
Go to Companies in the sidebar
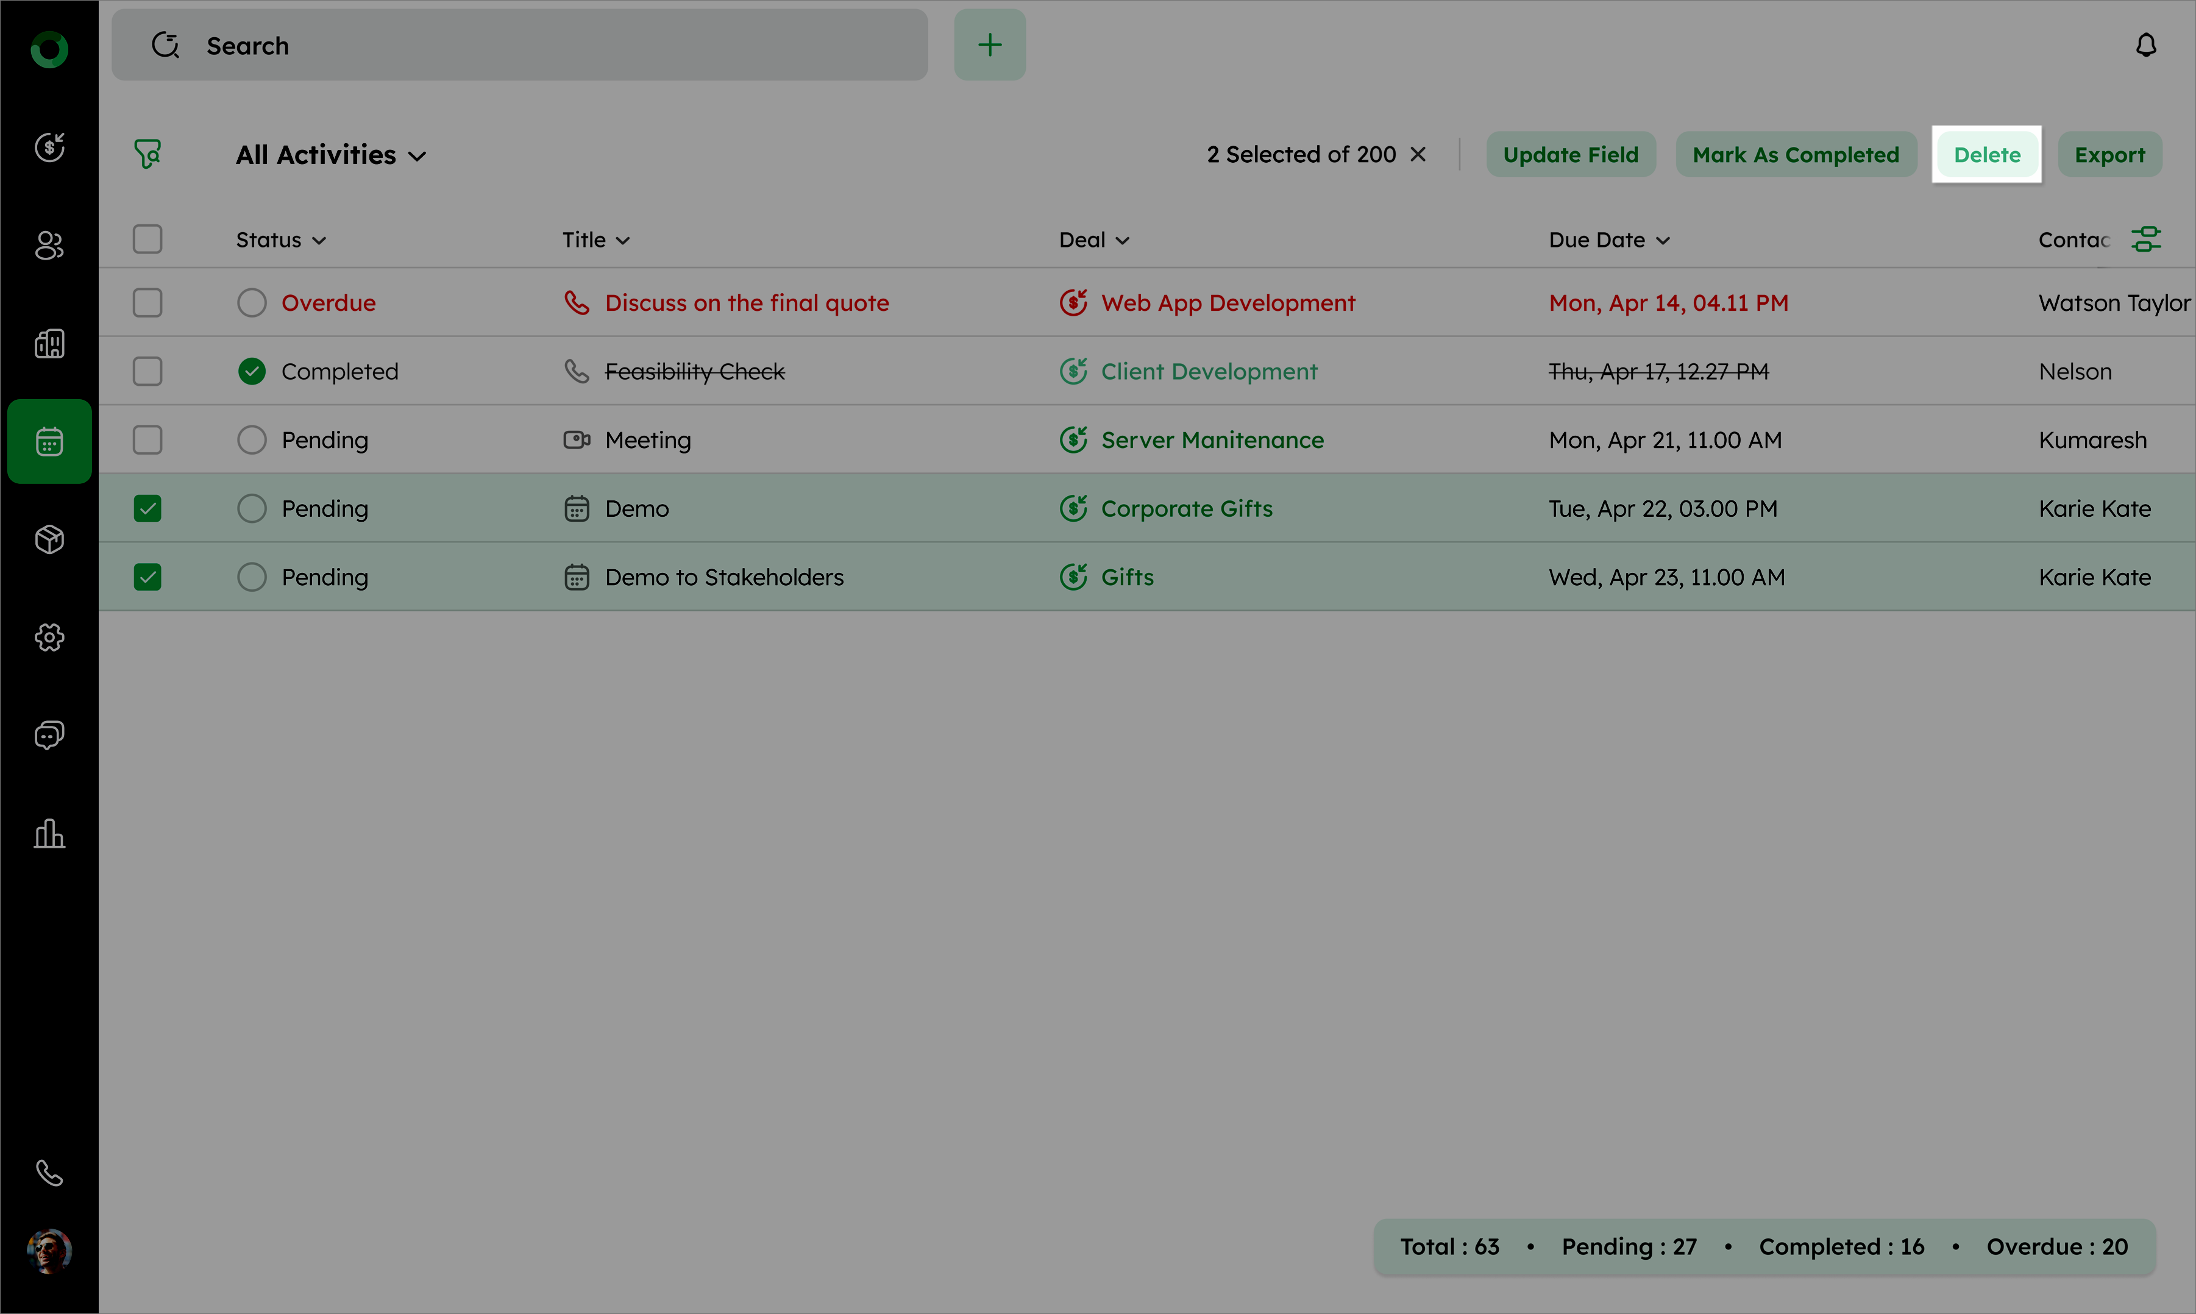tap(49, 344)
